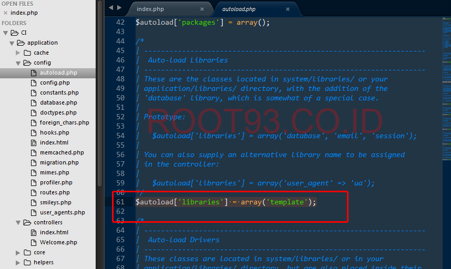Click the OPEN FILES heading in sidebar
This screenshot has width=451, height=269.
17,4
